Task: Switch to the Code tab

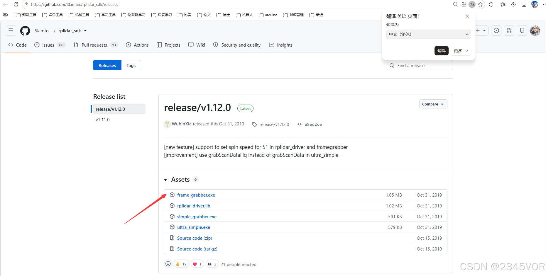Action: [18, 45]
